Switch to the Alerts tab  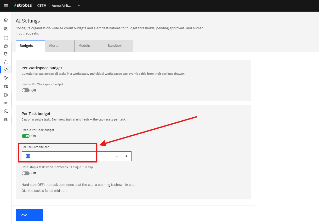tap(60, 46)
